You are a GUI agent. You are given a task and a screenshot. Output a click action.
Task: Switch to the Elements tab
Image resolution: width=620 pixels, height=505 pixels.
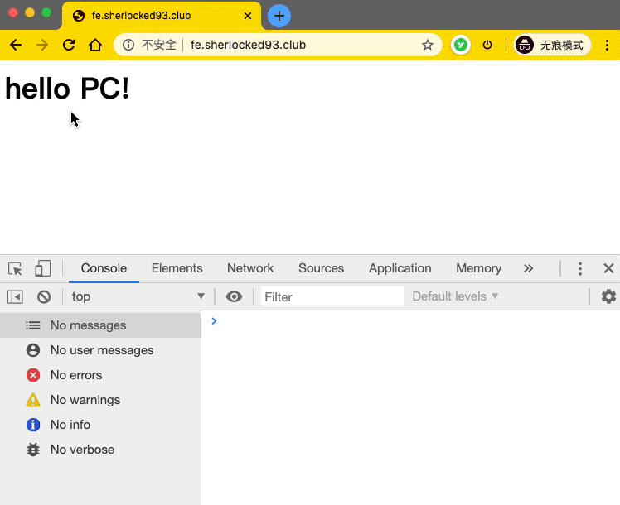tap(177, 268)
